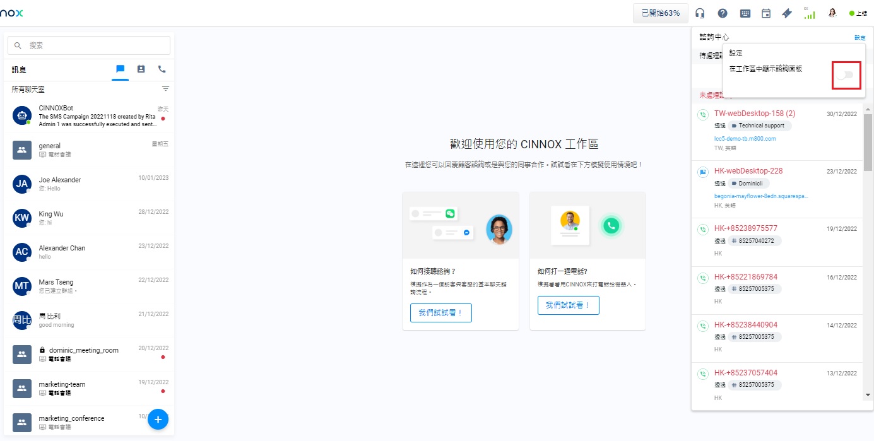Click the enquiry handling tutorial illustration

click(461, 225)
